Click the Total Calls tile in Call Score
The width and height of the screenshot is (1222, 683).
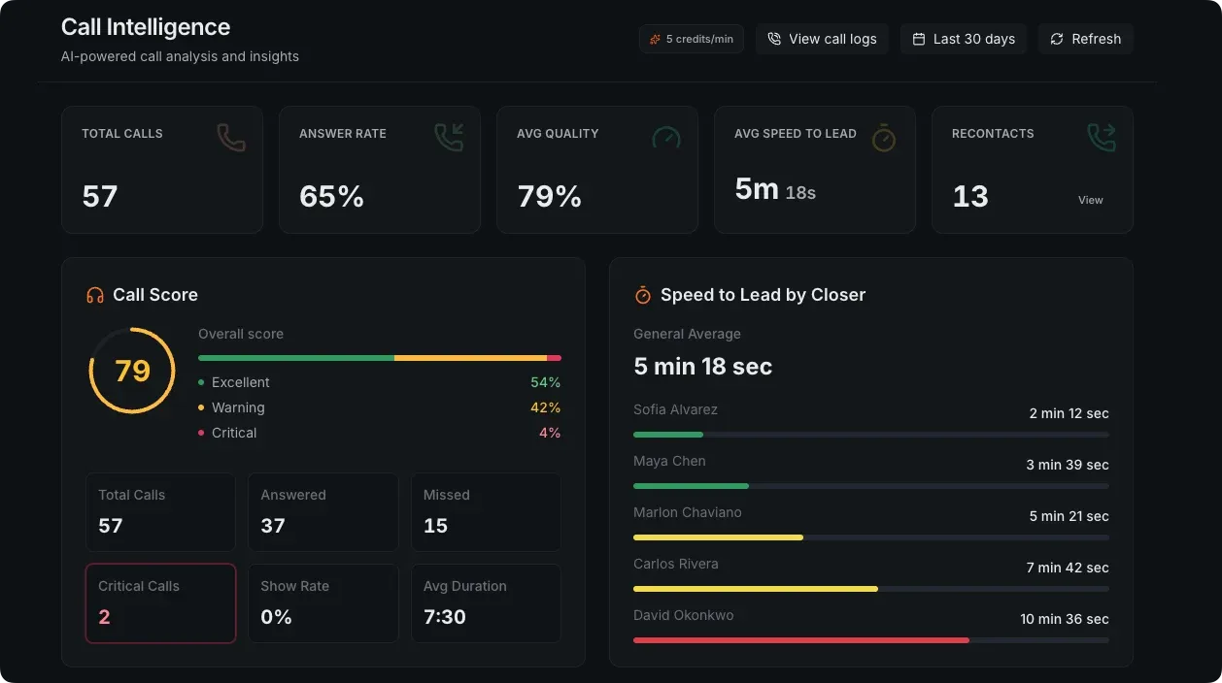click(x=161, y=512)
